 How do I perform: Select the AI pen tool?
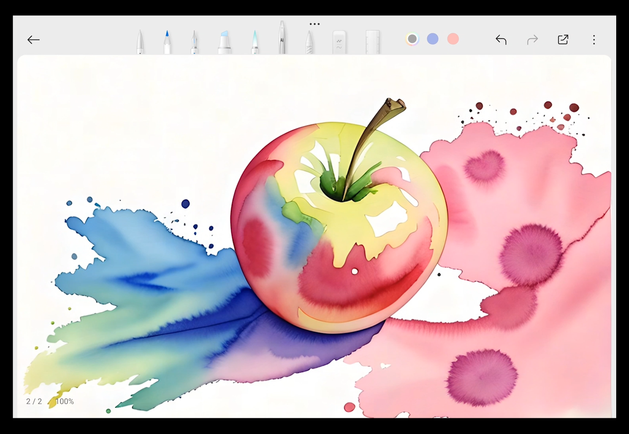[282, 38]
